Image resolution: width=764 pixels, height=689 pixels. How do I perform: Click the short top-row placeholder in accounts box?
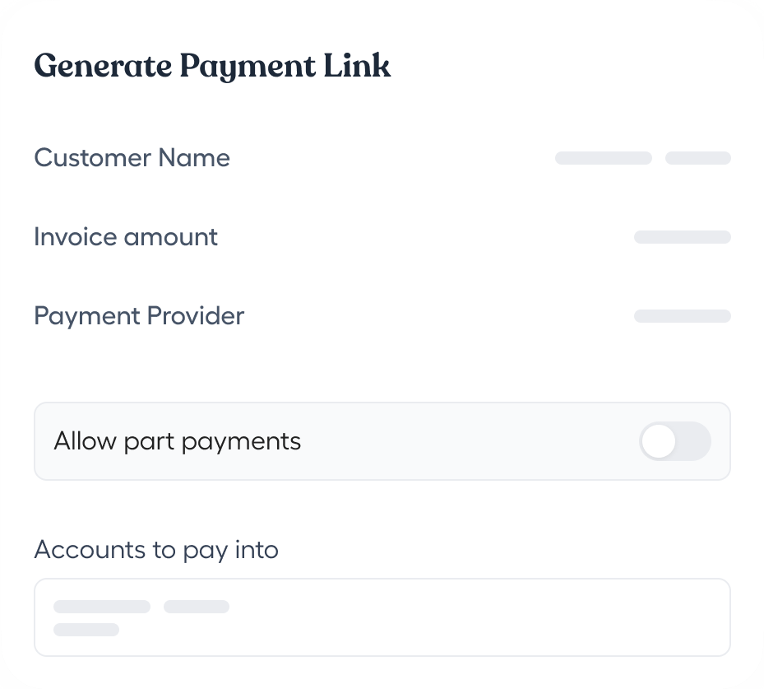(x=196, y=607)
